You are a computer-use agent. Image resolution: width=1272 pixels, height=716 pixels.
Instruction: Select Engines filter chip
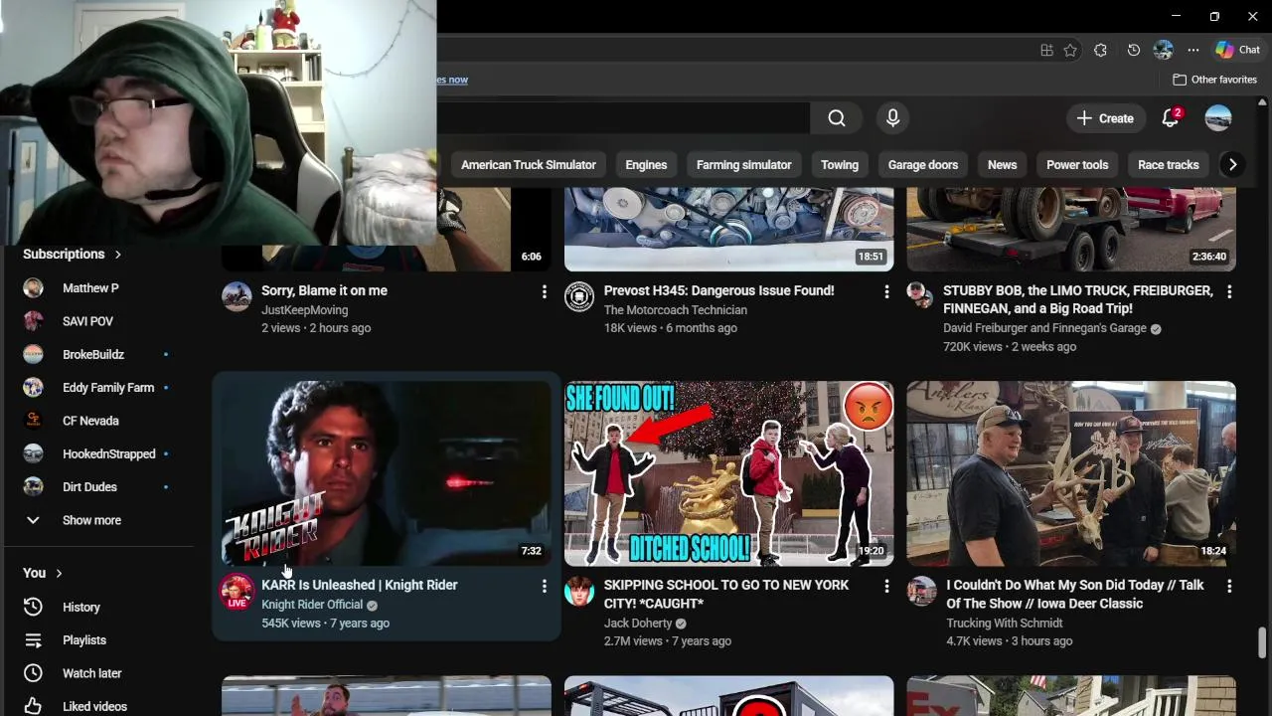[646, 165]
